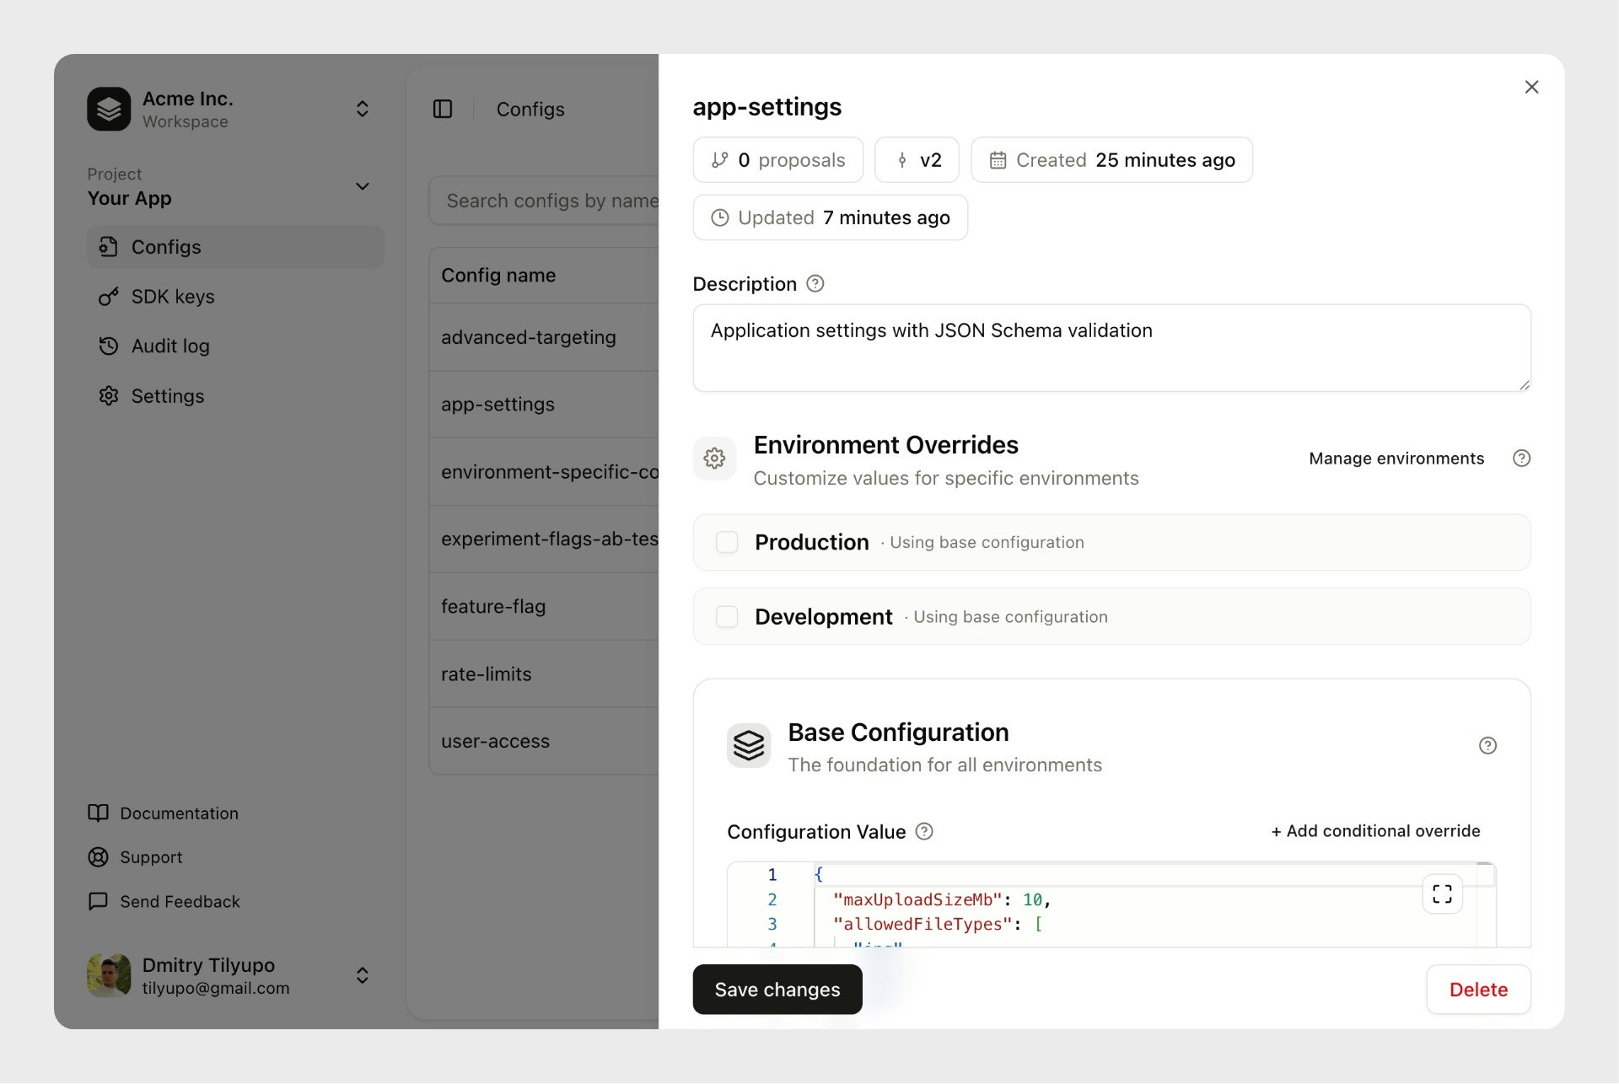Expand the configuration editor to fullscreen
The image size is (1619, 1084).
(1442, 893)
